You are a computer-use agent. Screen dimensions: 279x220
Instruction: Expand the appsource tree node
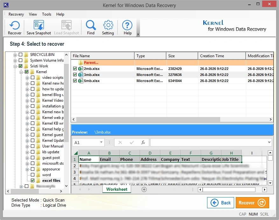coord(27,169)
